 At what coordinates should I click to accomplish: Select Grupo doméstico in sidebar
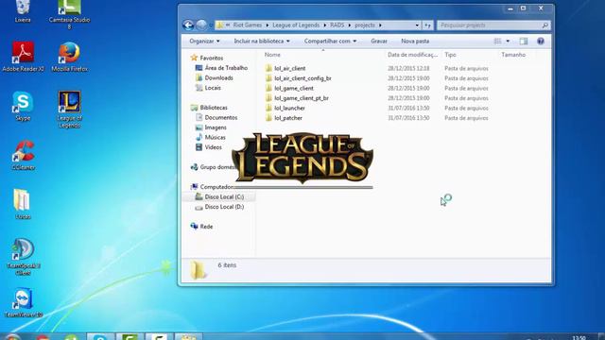coord(213,167)
